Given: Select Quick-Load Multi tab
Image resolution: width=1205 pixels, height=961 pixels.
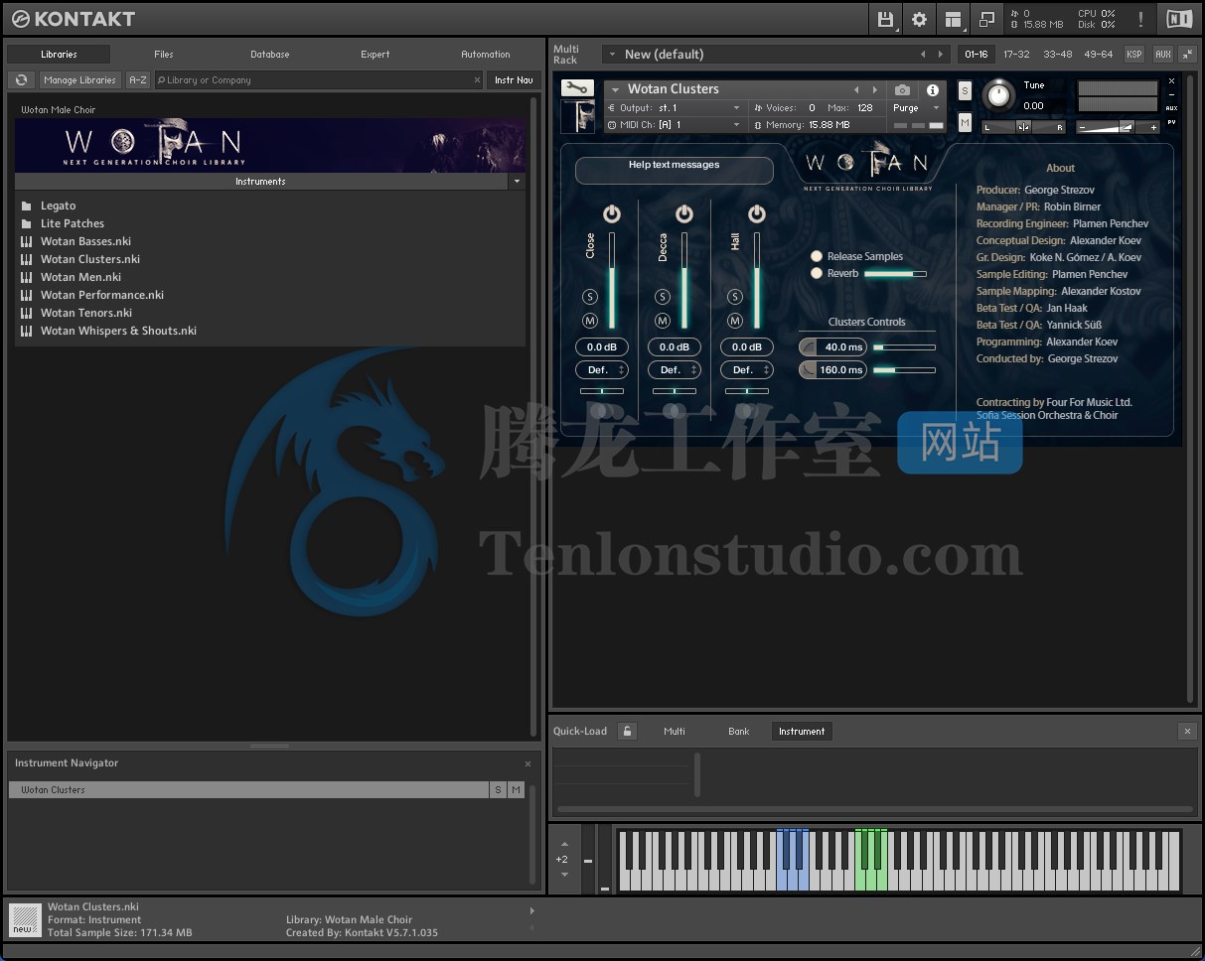Looking at the screenshot, I should click(x=675, y=731).
